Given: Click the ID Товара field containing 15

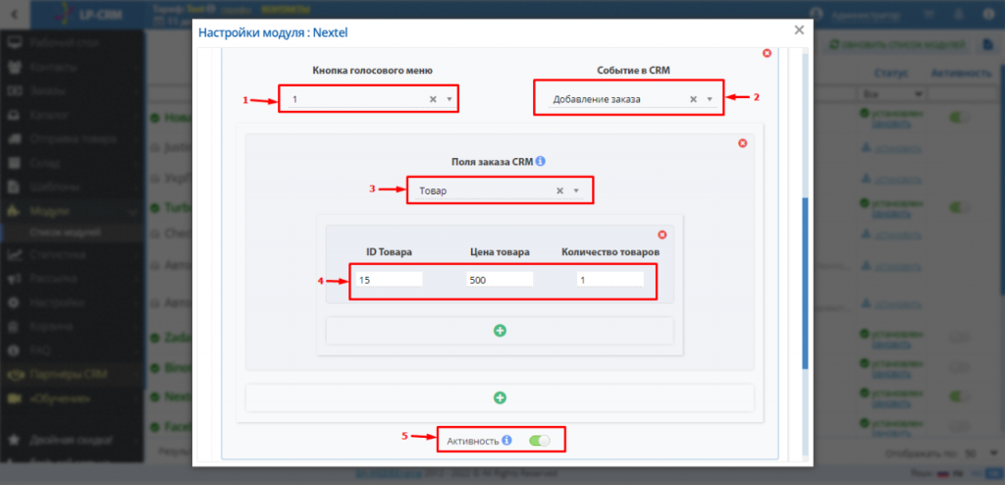Looking at the screenshot, I should pos(390,280).
